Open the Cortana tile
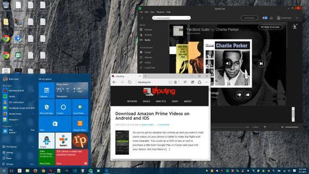 coord(63,107)
